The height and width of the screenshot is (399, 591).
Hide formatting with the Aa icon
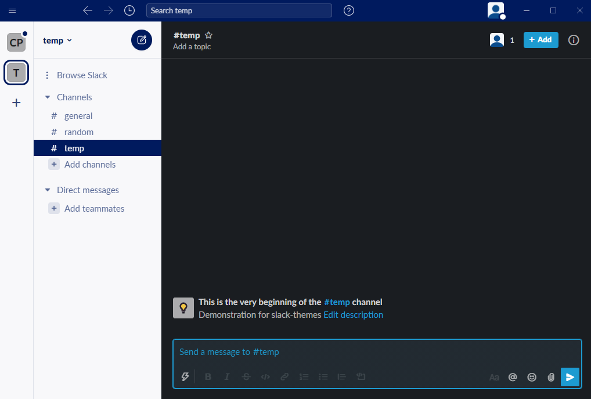coord(494,377)
